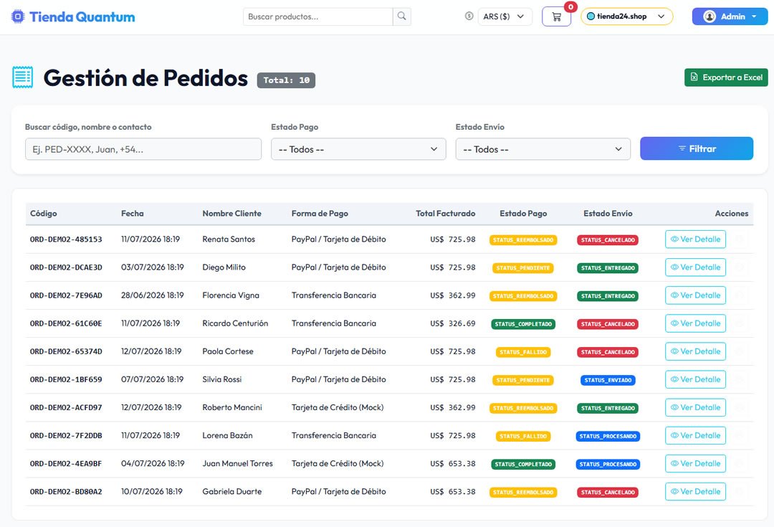774x527 pixels.
Task: Click STATUS_COMPLETADO badge for Ricardo Centurión
Action: pos(523,324)
